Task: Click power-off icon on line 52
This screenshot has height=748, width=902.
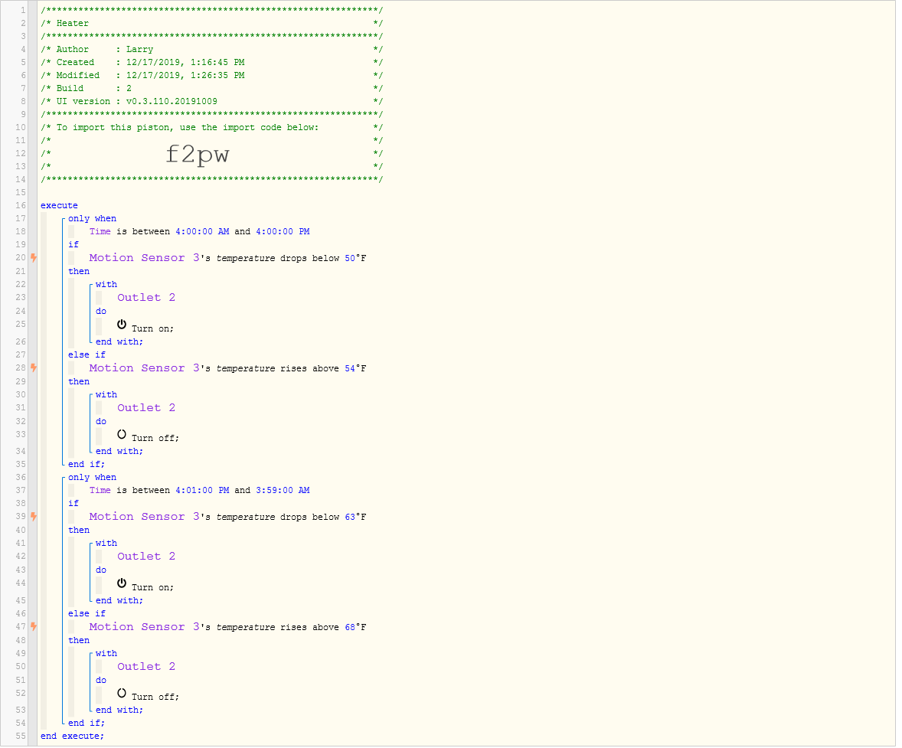Action: (x=122, y=694)
